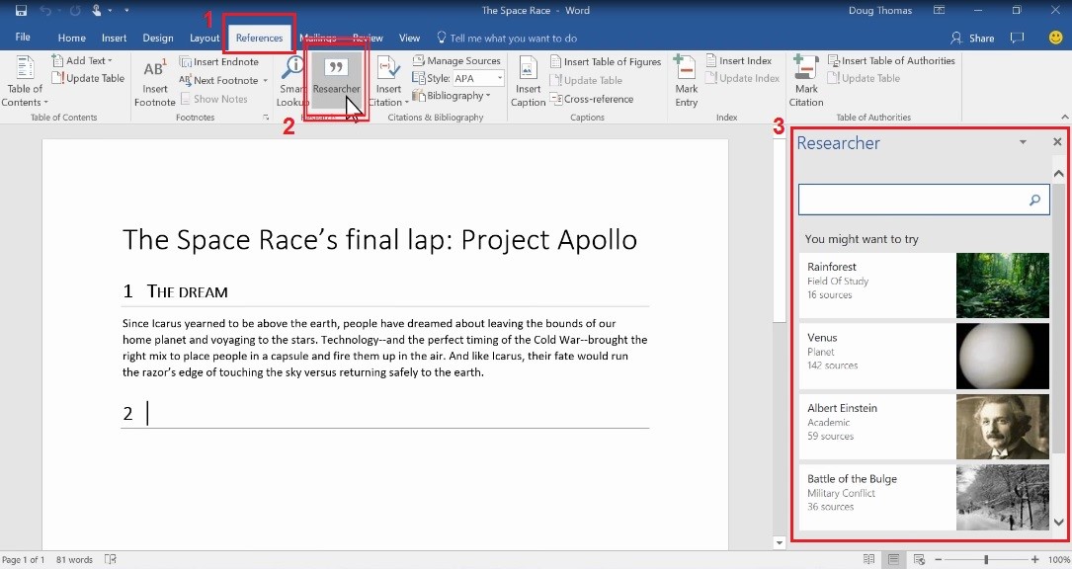Go to the Next Footnote
This screenshot has width=1072, height=569.
pyautogui.click(x=218, y=80)
